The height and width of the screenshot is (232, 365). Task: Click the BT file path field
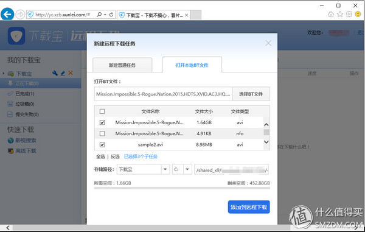point(163,94)
